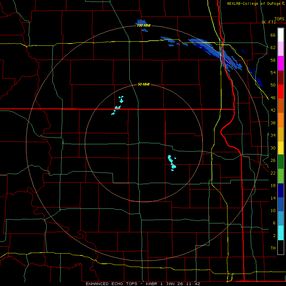Select the 18 scale value
Image resolution: width=286 pixels, height=286 pixels.
pos(273,186)
